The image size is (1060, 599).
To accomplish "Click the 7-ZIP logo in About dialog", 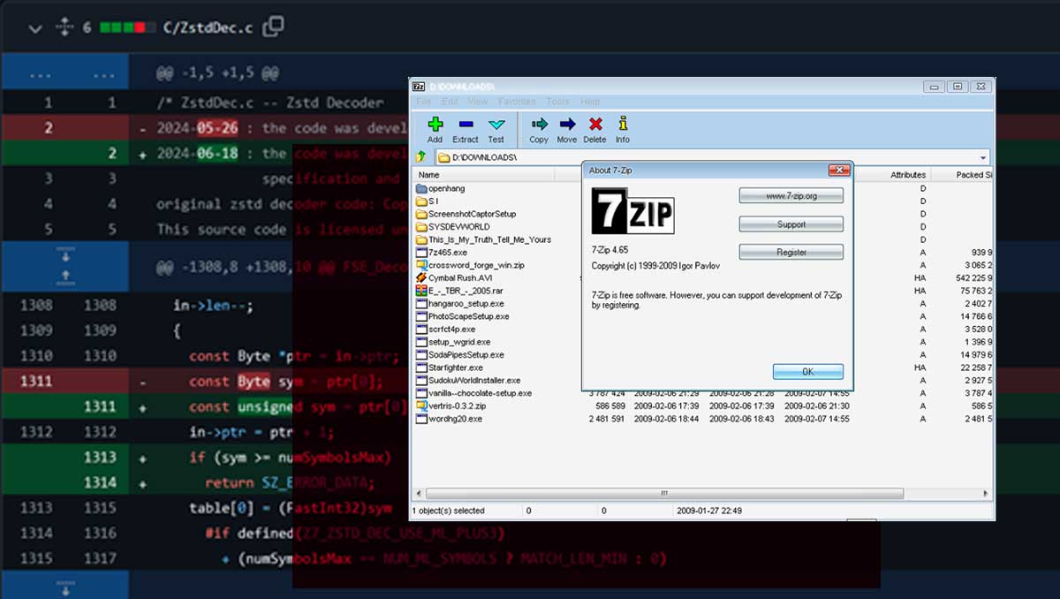I will (x=632, y=211).
